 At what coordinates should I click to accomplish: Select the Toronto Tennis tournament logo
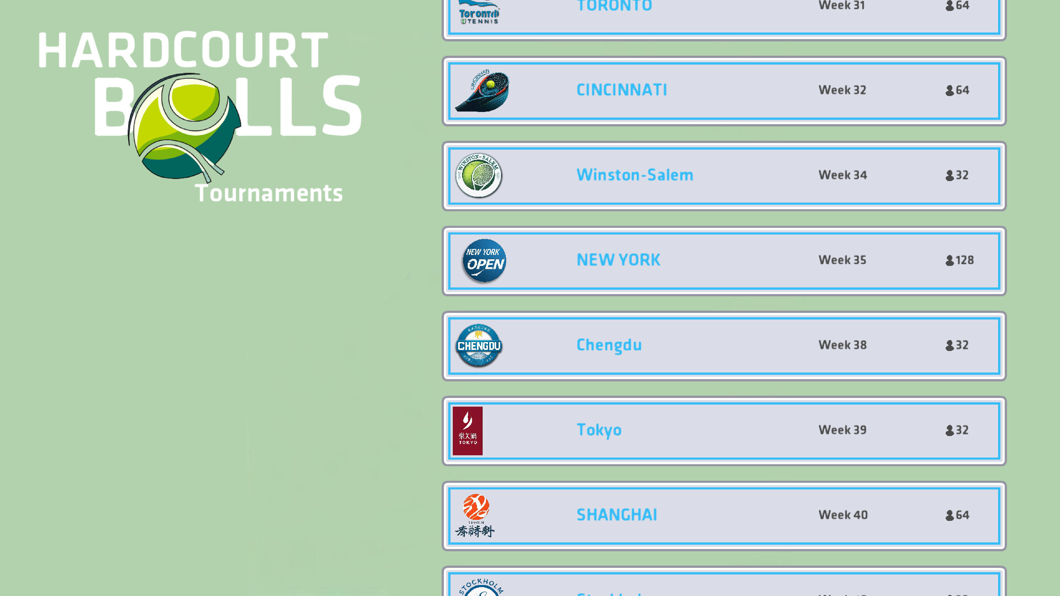[478, 12]
